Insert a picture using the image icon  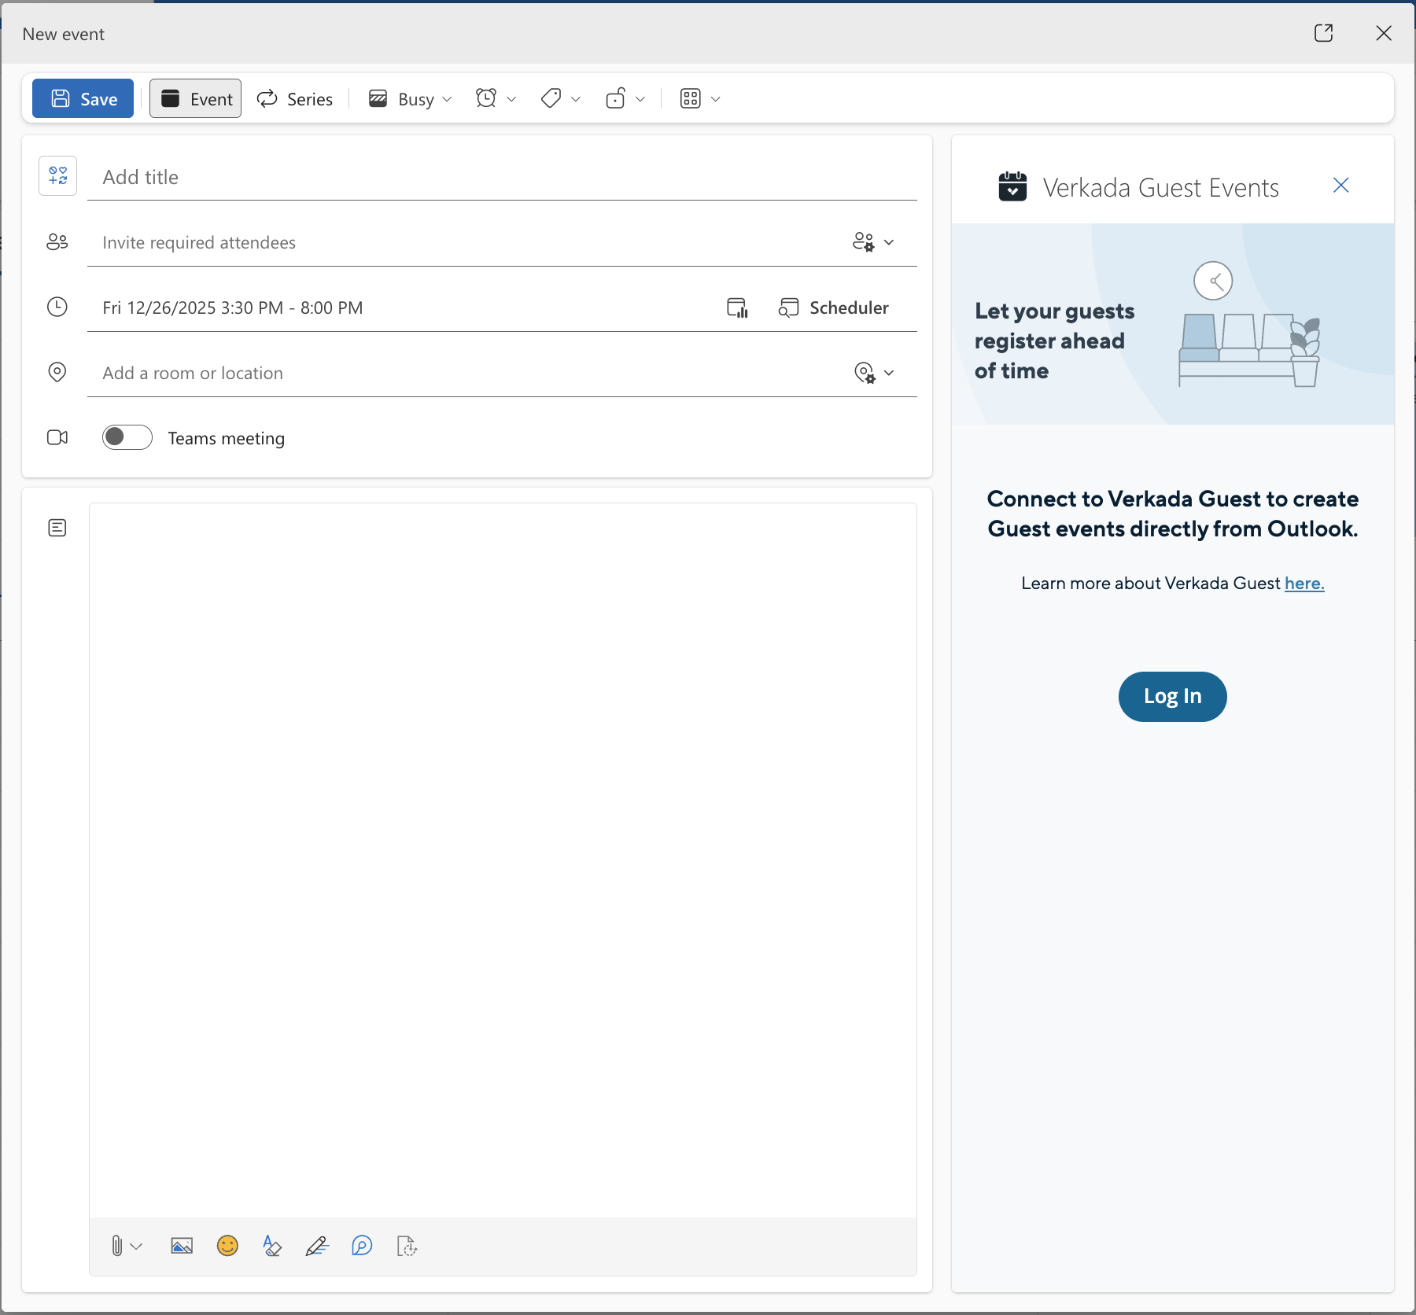point(182,1246)
